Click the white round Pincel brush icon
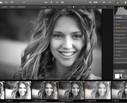The height and width of the screenshot is (103, 127). pos(73,7)
